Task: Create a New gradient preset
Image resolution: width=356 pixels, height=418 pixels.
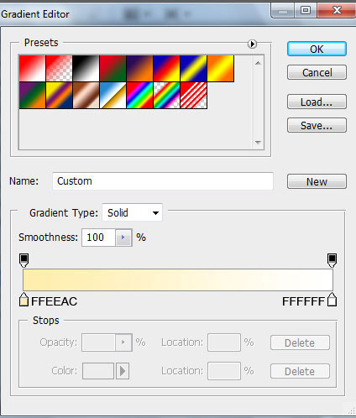Action: (317, 181)
